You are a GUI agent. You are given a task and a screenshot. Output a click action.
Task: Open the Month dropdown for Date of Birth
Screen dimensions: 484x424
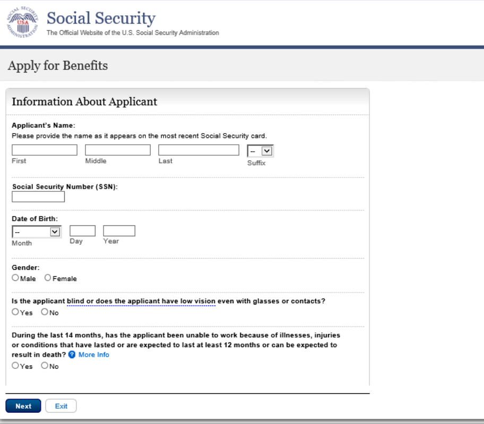coord(36,231)
